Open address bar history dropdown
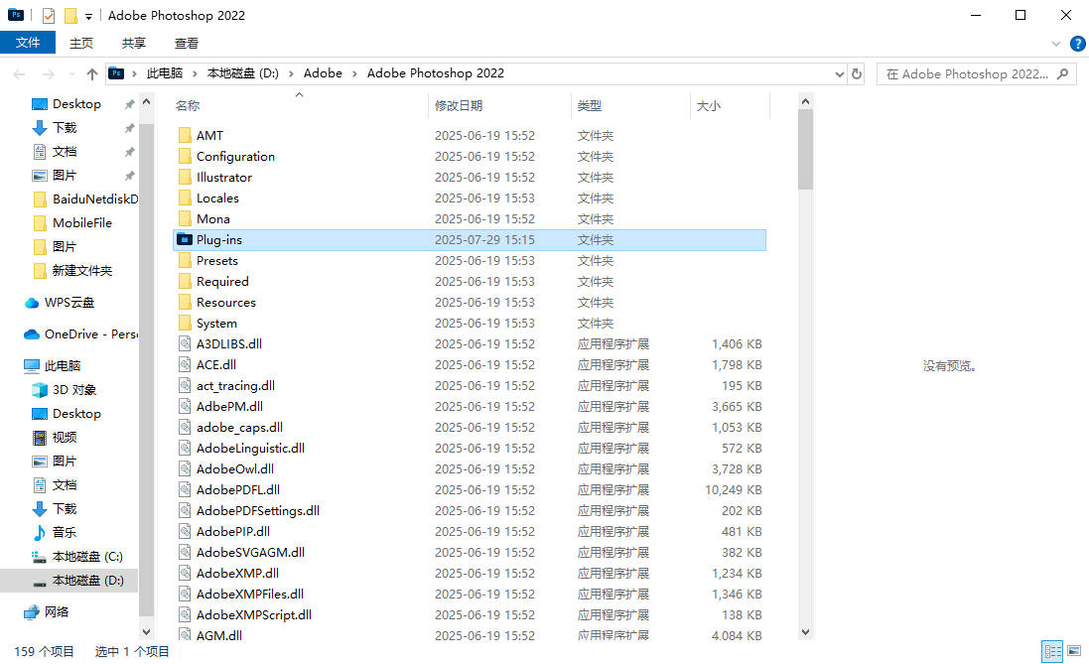This screenshot has height=664, width=1089. (x=839, y=73)
